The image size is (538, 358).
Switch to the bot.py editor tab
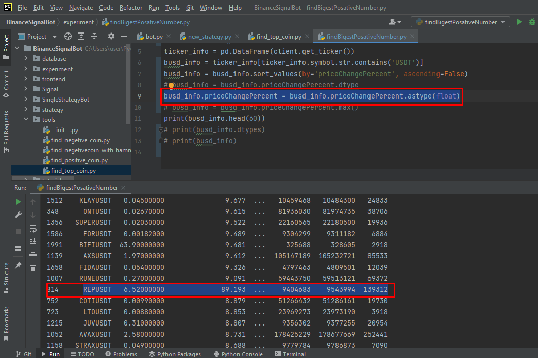[x=154, y=37]
